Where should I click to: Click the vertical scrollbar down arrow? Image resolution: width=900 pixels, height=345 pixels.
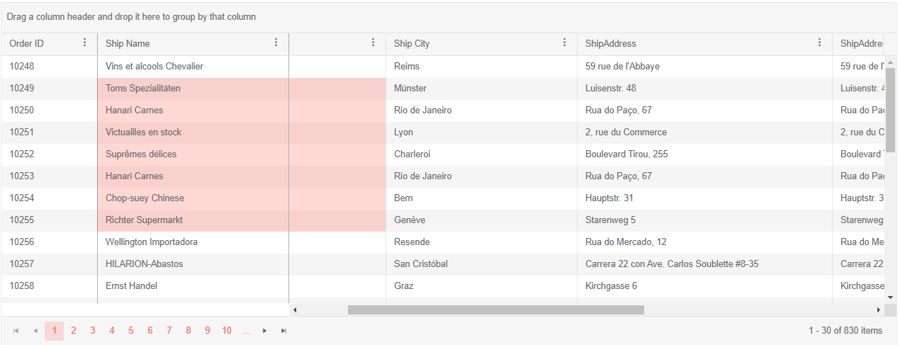tap(891, 298)
